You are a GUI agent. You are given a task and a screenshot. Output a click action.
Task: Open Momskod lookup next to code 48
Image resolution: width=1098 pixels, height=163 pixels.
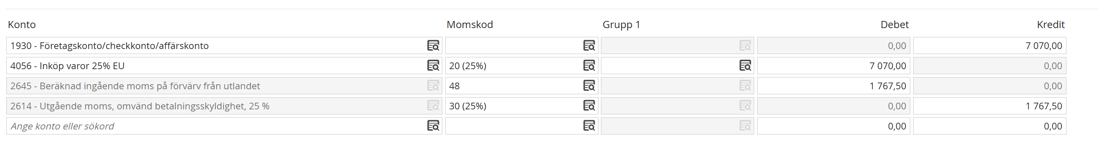click(589, 86)
